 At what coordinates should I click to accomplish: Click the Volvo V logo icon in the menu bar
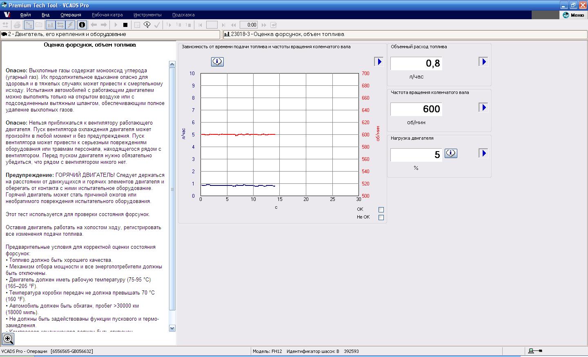click(7, 15)
